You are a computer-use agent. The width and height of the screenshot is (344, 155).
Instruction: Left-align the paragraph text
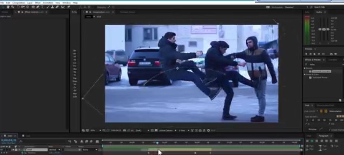point(307,141)
